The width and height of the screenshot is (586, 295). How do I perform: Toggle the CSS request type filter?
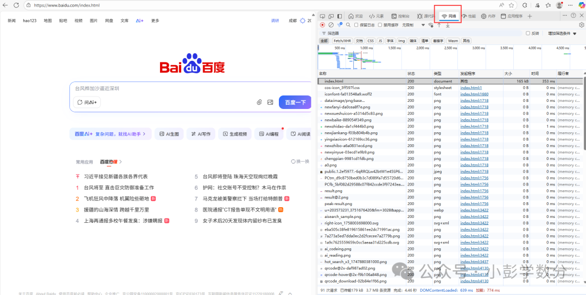click(x=371, y=41)
